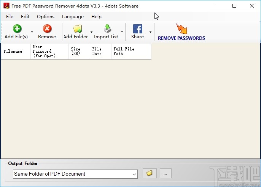Click the User Password (for Open) column header

pyautogui.click(x=49, y=51)
